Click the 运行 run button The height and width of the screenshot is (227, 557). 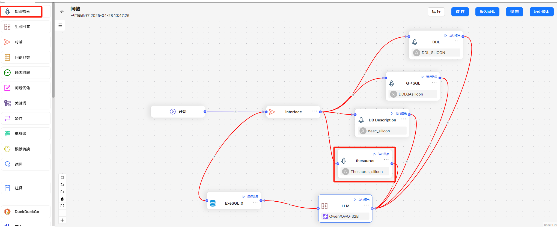(436, 12)
